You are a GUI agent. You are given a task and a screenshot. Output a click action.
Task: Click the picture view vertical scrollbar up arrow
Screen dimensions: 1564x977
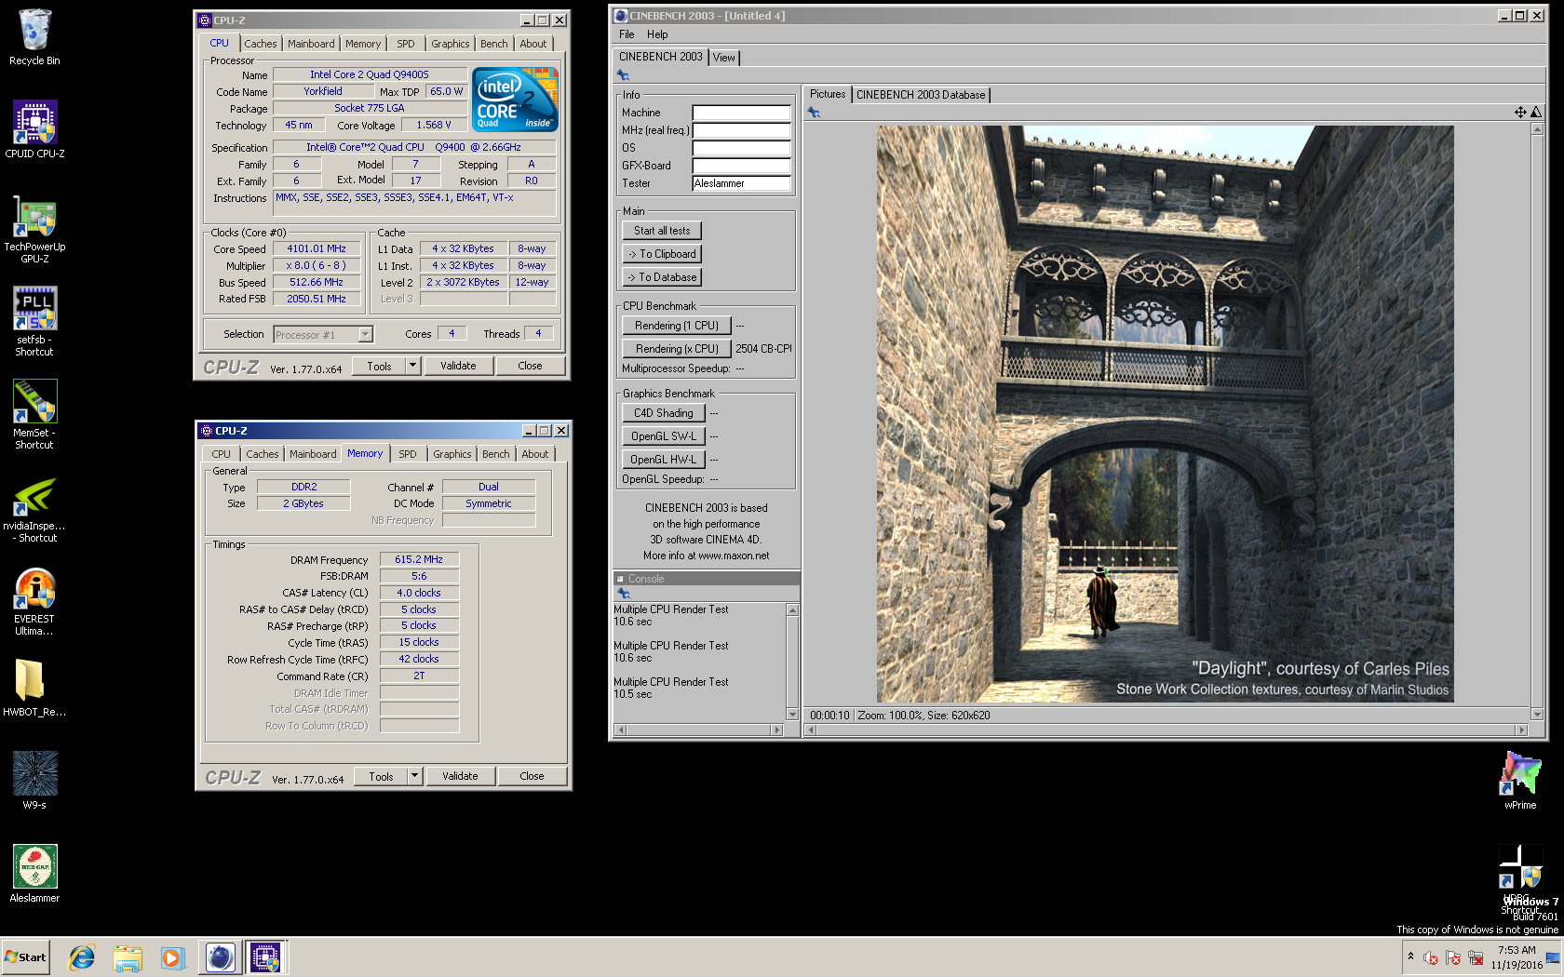point(1537,129)
